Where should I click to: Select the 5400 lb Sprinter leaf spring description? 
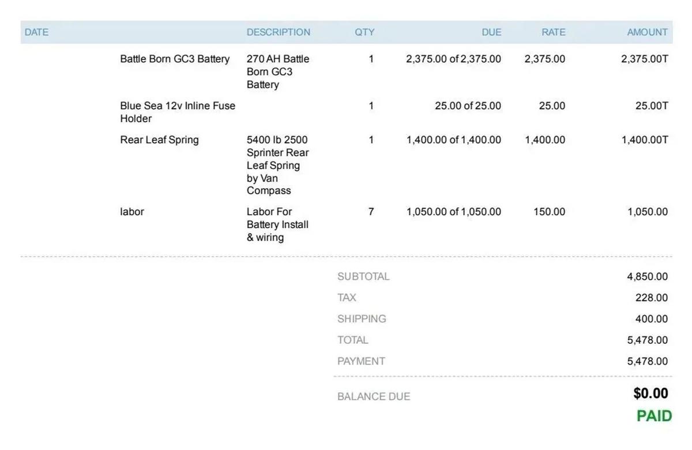point(277,165)
